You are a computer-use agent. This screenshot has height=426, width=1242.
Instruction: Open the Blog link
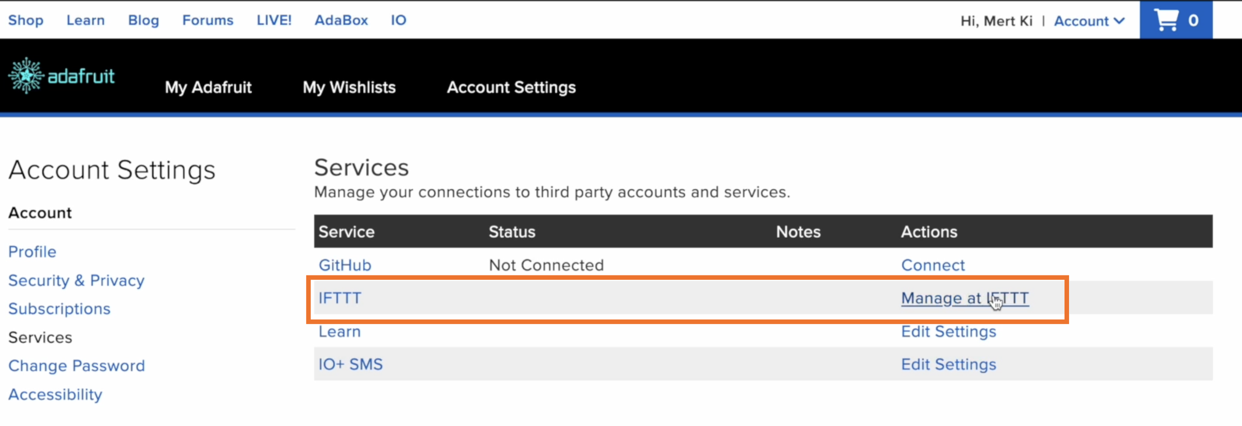(x=143, y=20)
